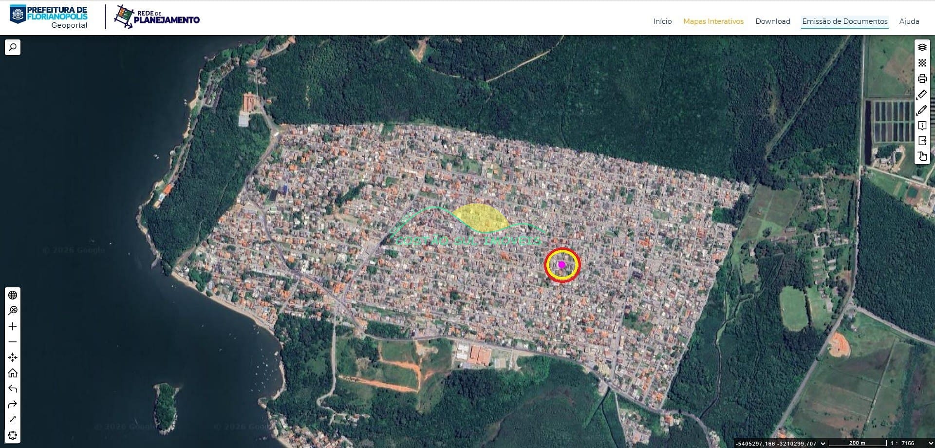
Task: Expand the coordinate system dropdown
Action: coord(823,443)
